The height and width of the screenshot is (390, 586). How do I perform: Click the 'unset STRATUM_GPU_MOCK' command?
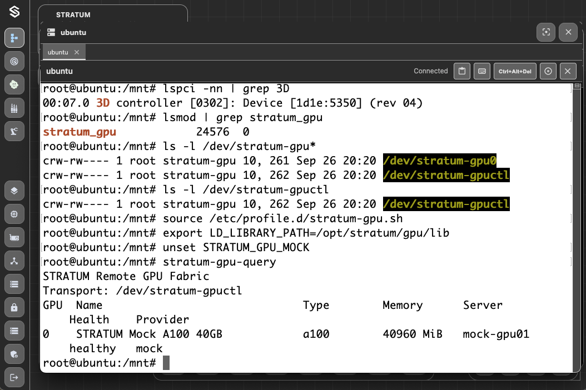coord(236,248)
